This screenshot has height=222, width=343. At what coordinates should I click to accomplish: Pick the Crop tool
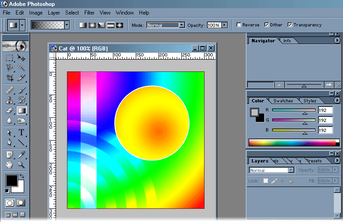point(9,78)
